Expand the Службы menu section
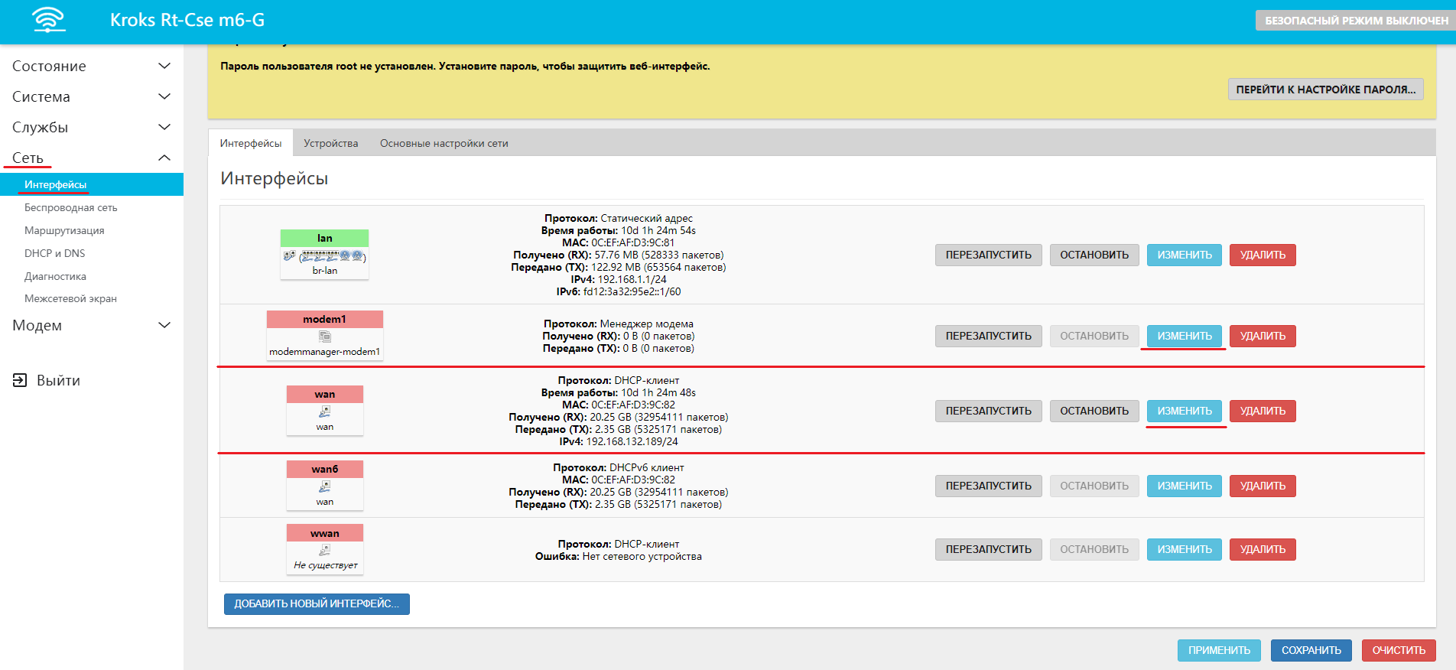 pos(164,128)
